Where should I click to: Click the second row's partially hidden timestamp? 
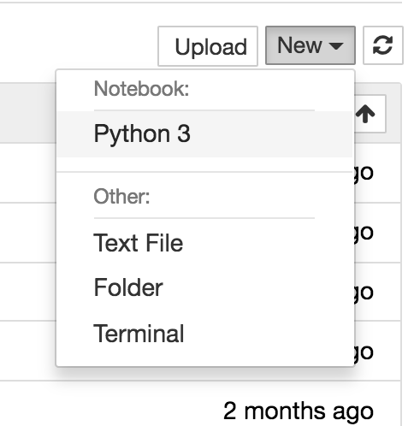364,233
